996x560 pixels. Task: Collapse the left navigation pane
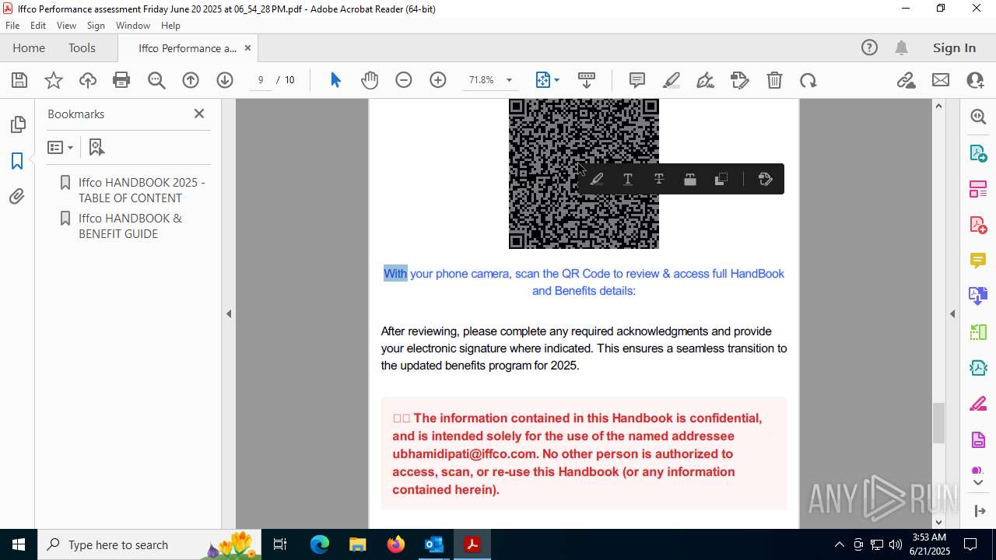pyautogui.click(x=229, y=314)
